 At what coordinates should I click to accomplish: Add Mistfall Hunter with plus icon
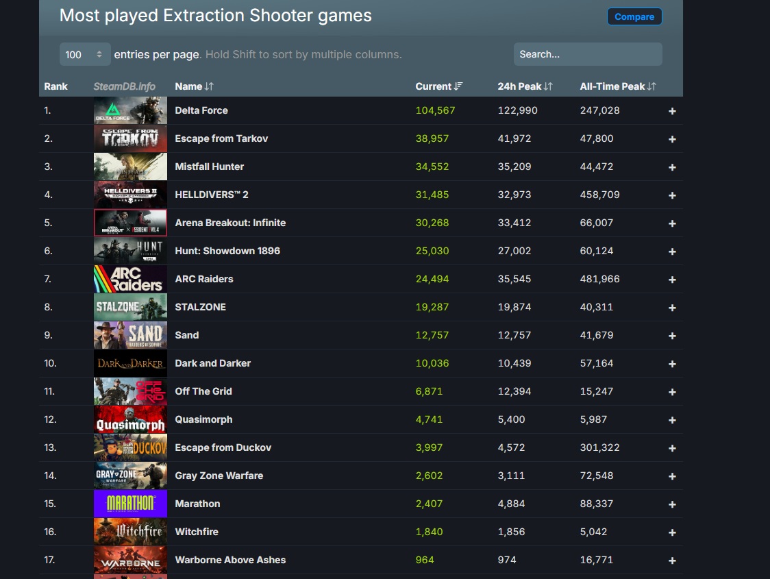(x=672, y=167)
